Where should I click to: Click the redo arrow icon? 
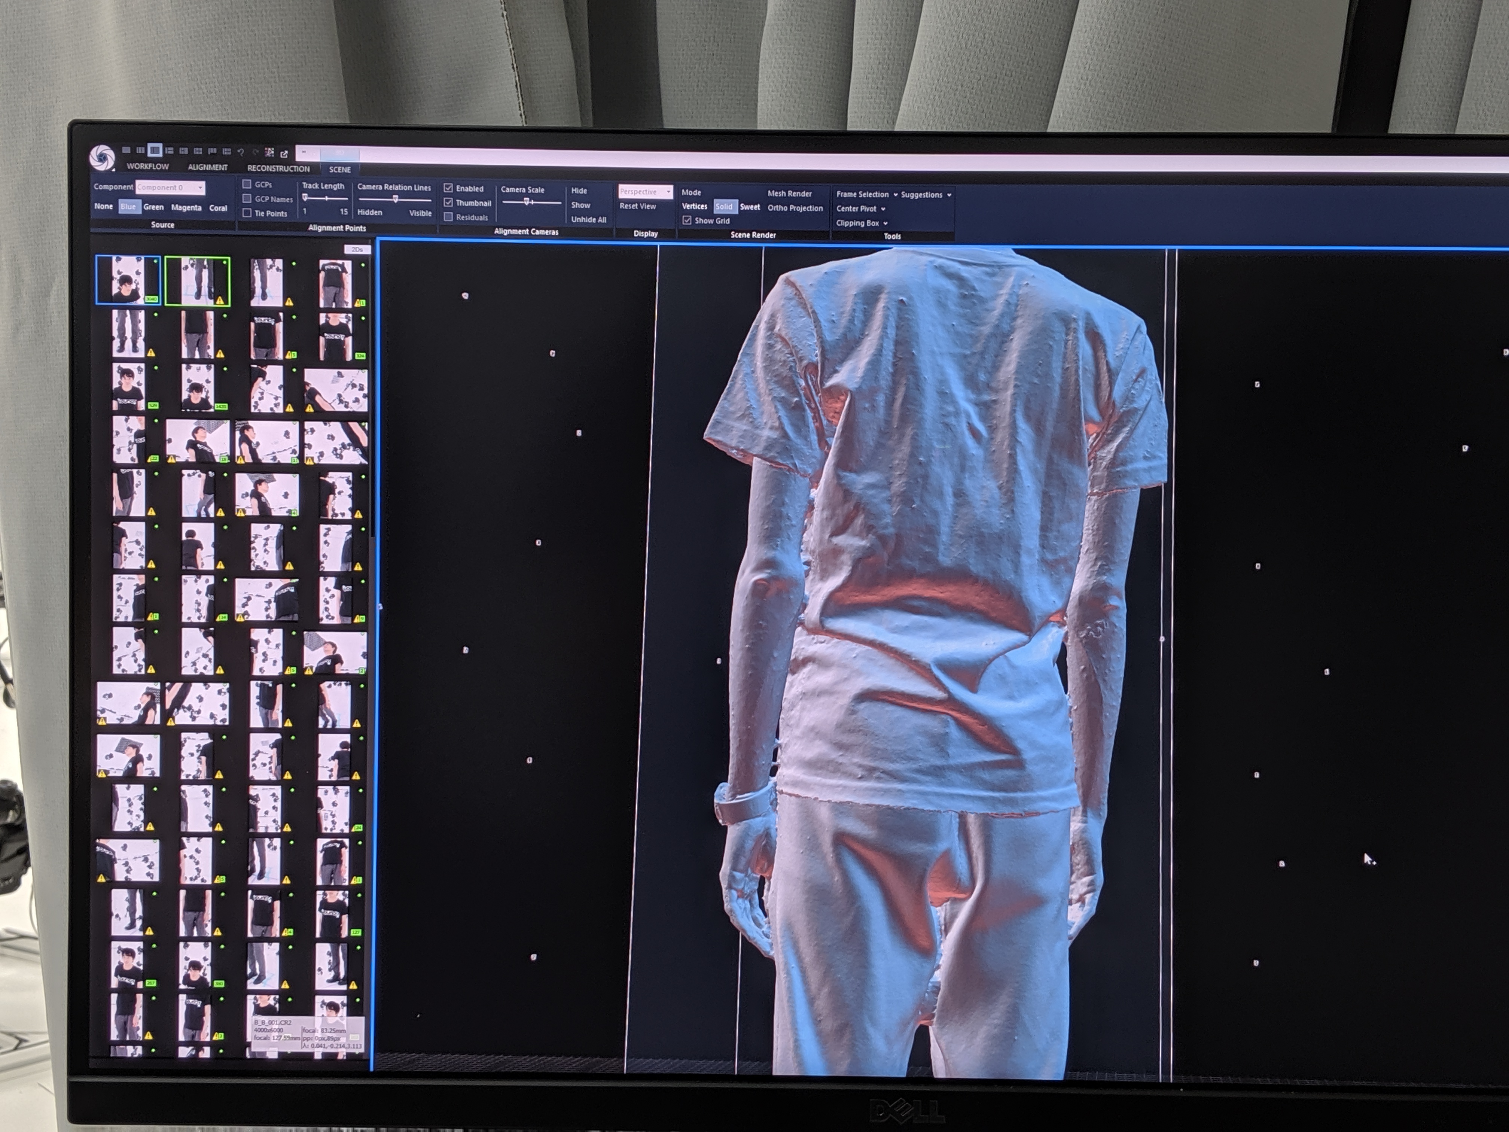256,152
